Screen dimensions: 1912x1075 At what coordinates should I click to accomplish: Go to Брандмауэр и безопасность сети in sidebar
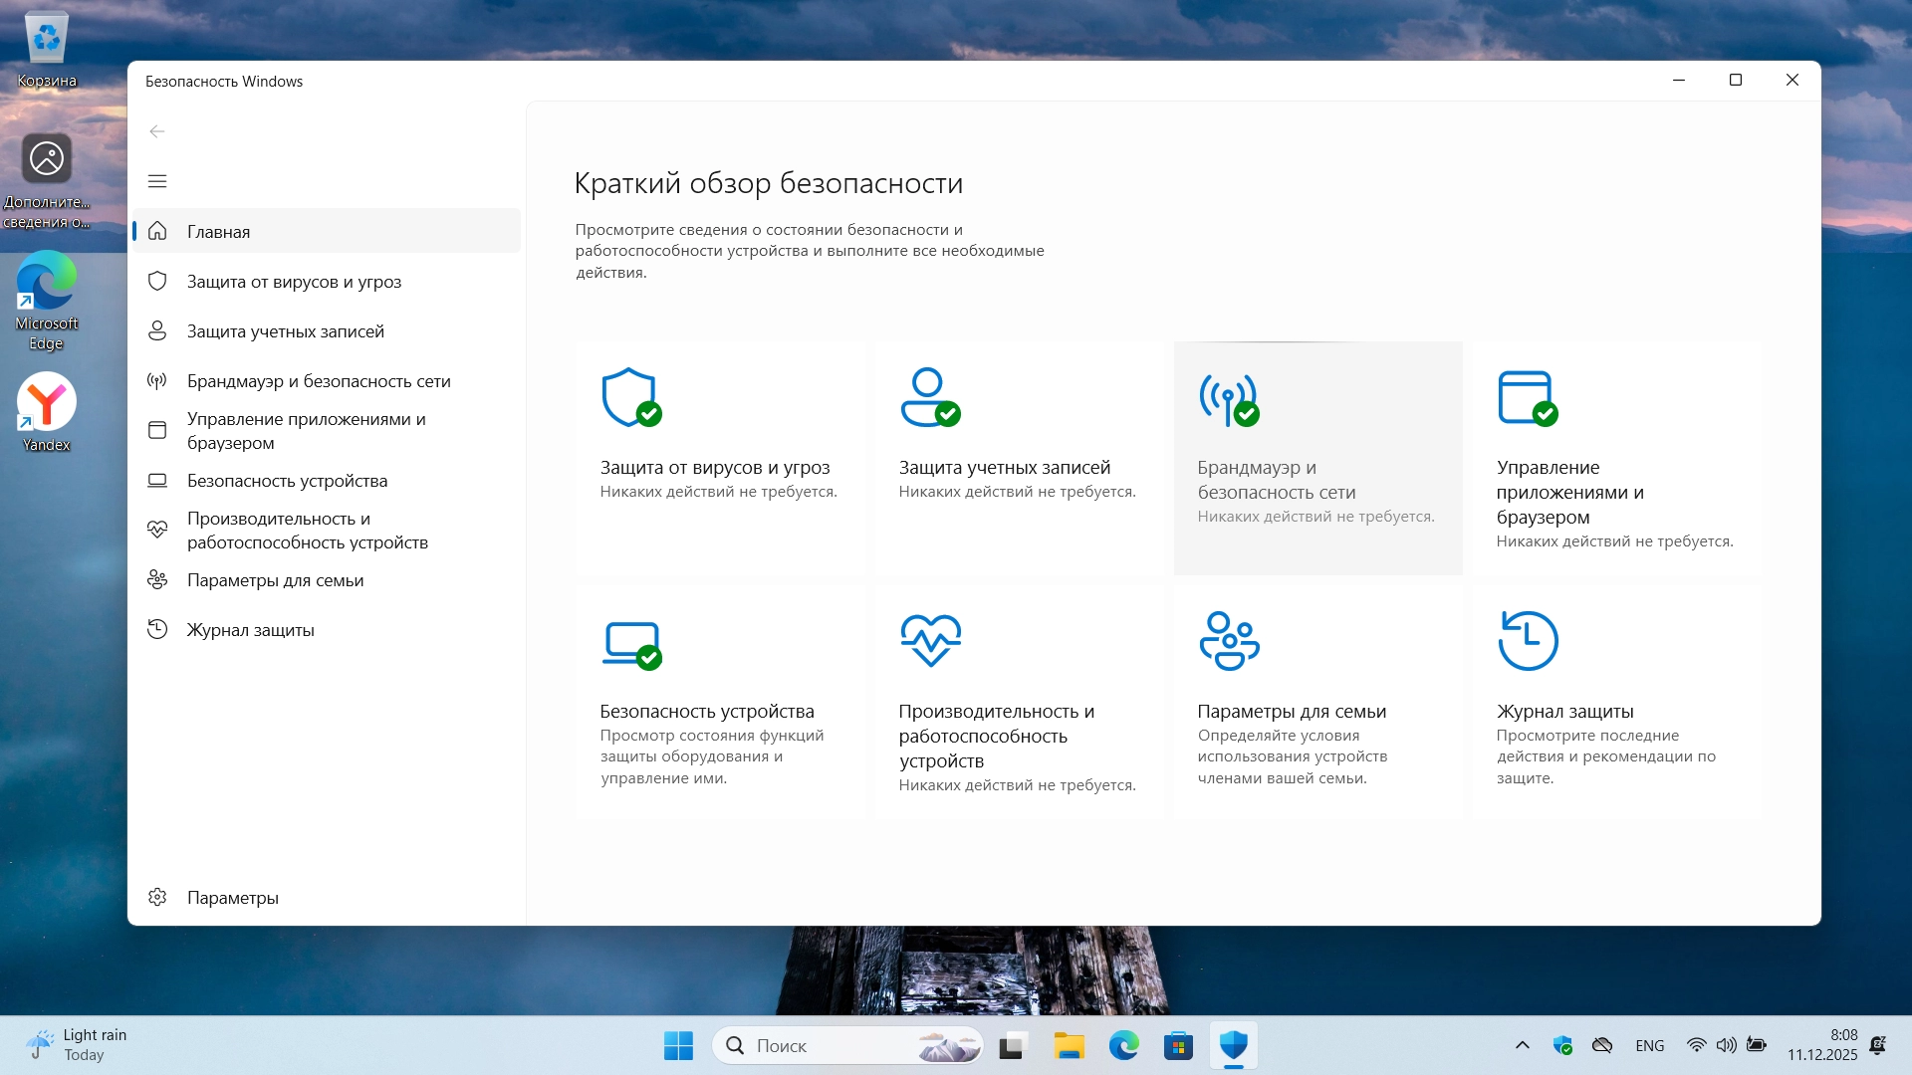click(x=319, y=381)
